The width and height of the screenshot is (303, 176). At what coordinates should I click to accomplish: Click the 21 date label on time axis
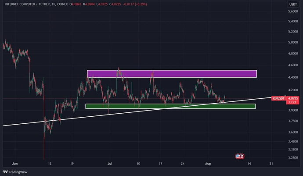pyautogui.click(x=271, y=163)
